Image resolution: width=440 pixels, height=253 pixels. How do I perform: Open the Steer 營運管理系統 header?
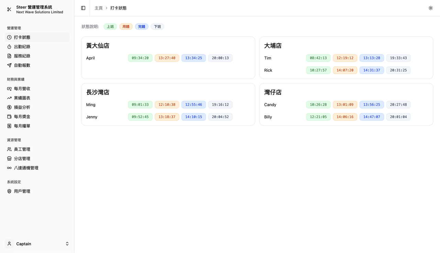pyautogui.click(x=37, y=9)
